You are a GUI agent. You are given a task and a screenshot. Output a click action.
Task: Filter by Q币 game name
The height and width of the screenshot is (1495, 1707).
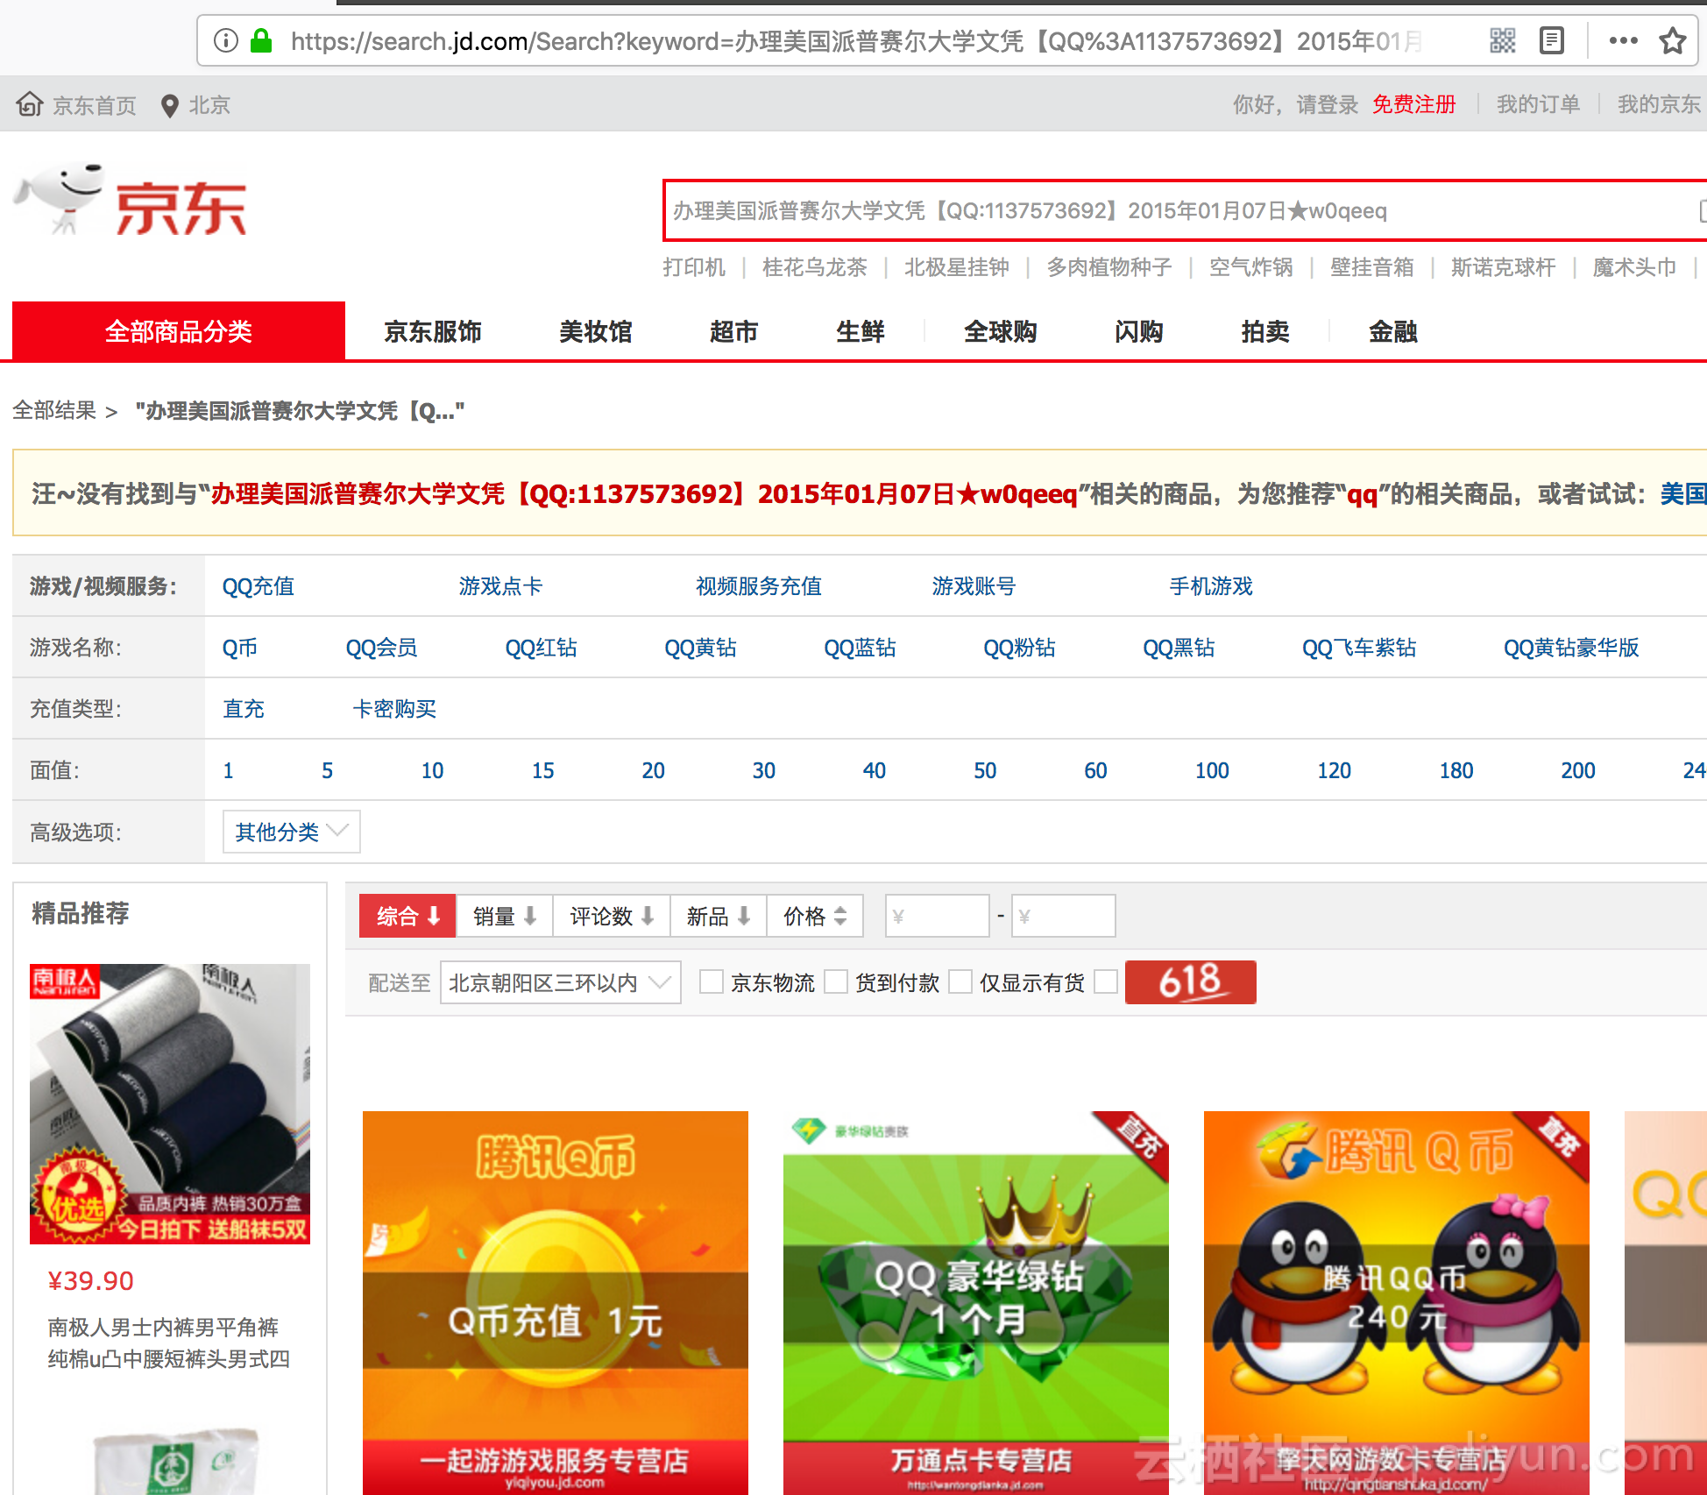[239, 648]
